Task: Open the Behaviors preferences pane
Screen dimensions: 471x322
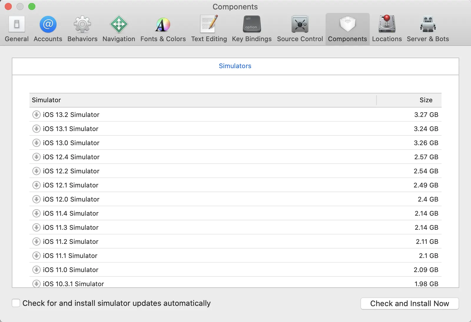Action: (82, 29)
